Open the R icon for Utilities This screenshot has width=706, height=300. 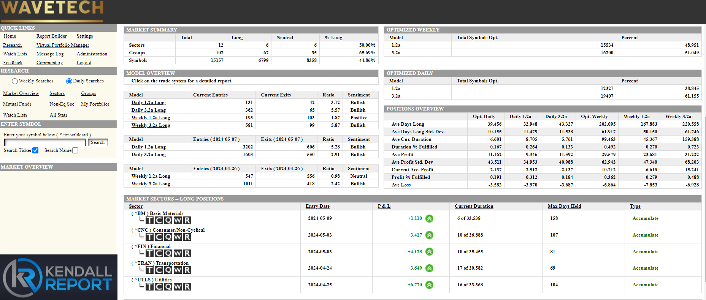click(187, 287)
